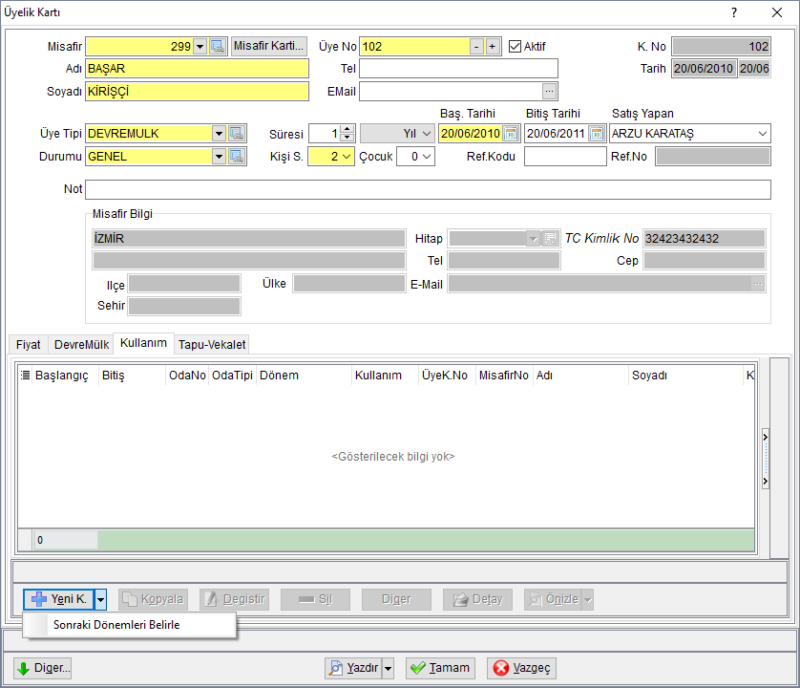The height and width of the screenshot is (688, 800).
Task: Open the lookup icon next to Üye Tipi
Action: (237, 134)
